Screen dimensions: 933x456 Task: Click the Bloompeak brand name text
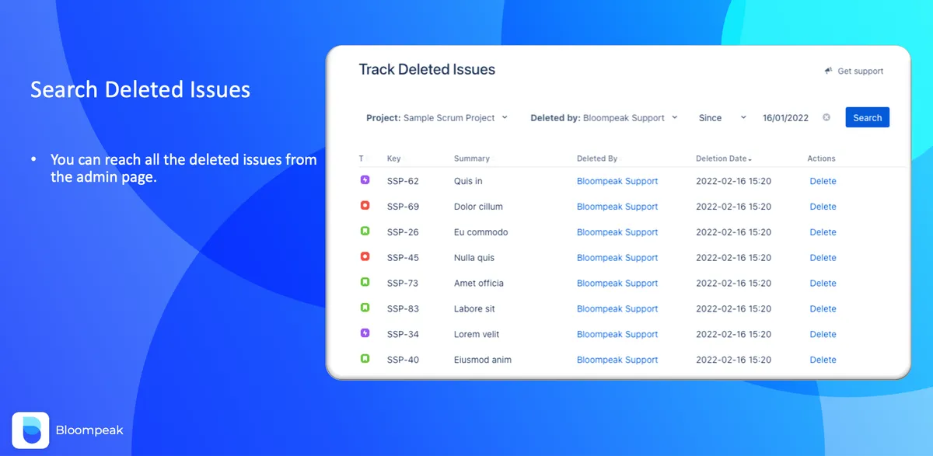pyautogui.click(x=89, y=430)
